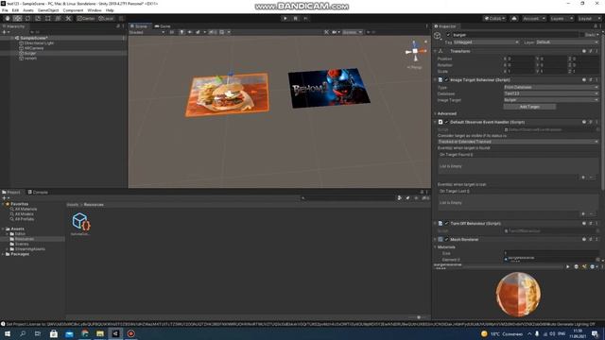This screenshot has height=340, width=605.
Task: Switch to the Game view tab
Action: pyautogui.click(x=163, y=26)
